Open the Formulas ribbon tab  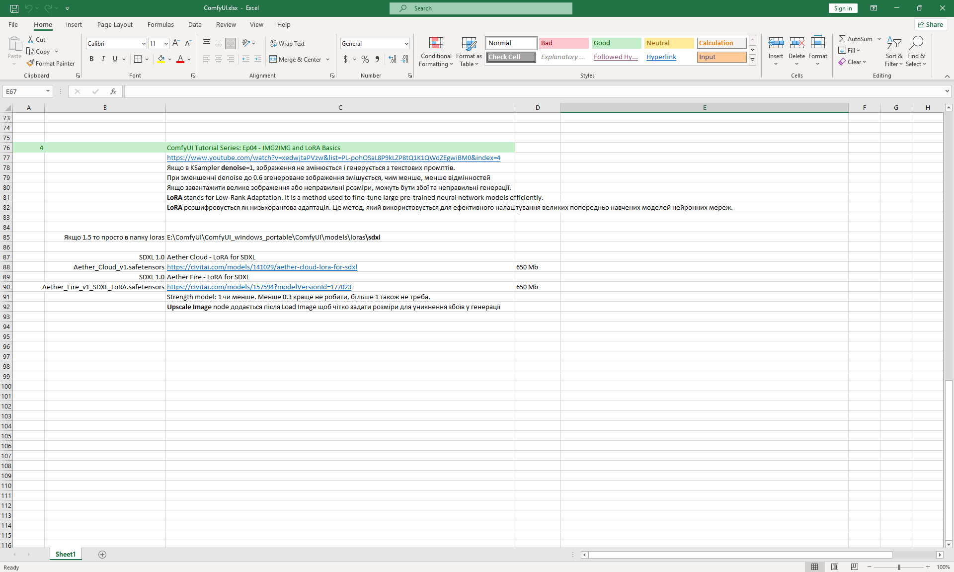[x=160, y=24]
